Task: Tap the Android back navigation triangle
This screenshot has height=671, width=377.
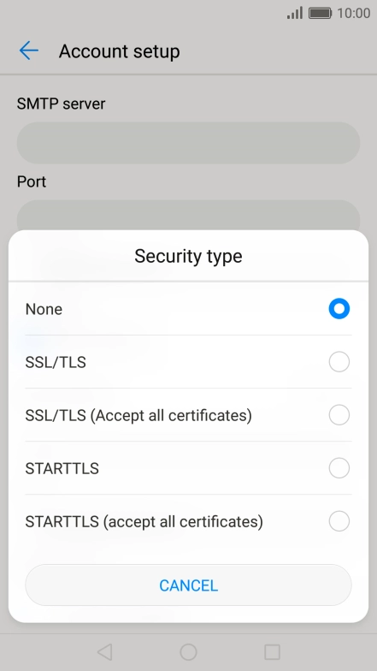Action: (x=104, y=652)
